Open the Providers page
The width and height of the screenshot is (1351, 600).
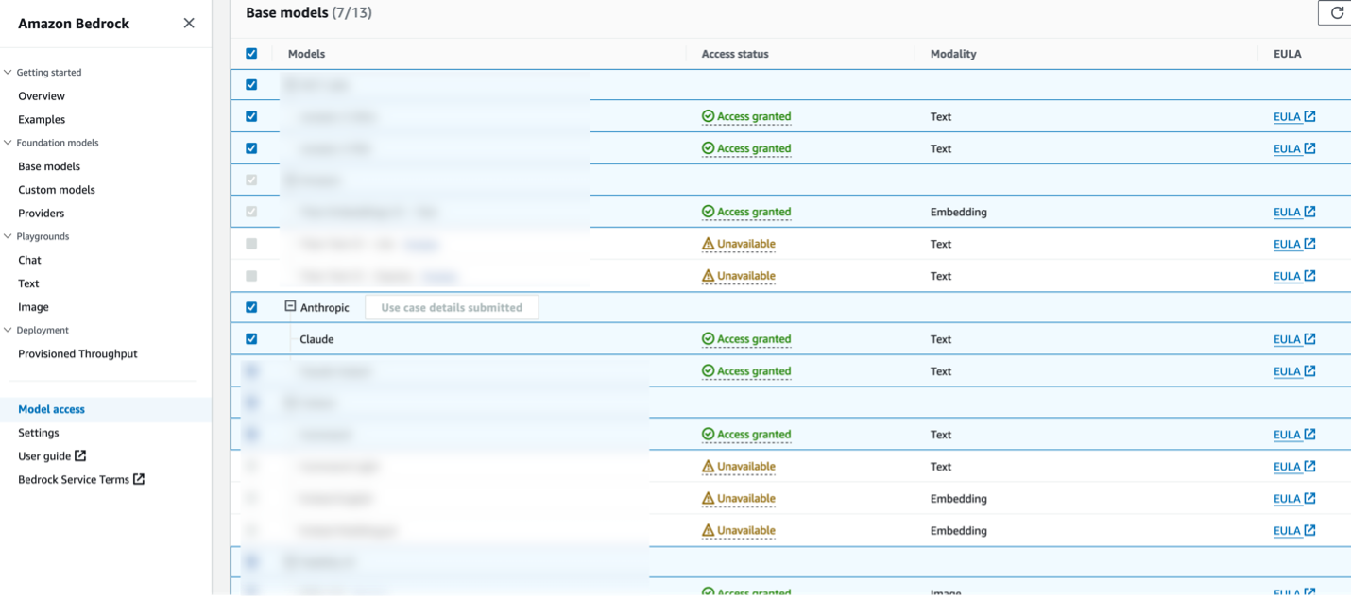tap(42, 214)
